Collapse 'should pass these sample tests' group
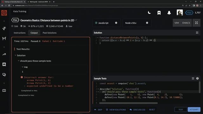 18,61
